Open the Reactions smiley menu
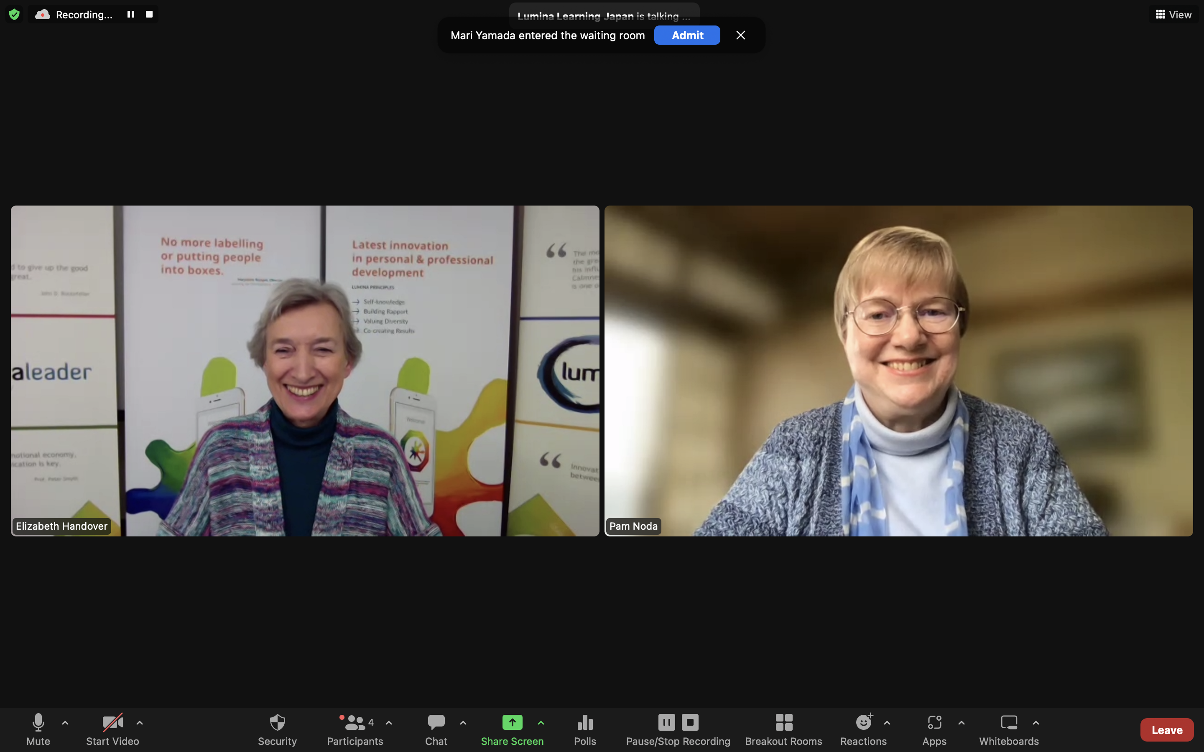The width and height of the screenshot is (1204, 752). point(863,729)
